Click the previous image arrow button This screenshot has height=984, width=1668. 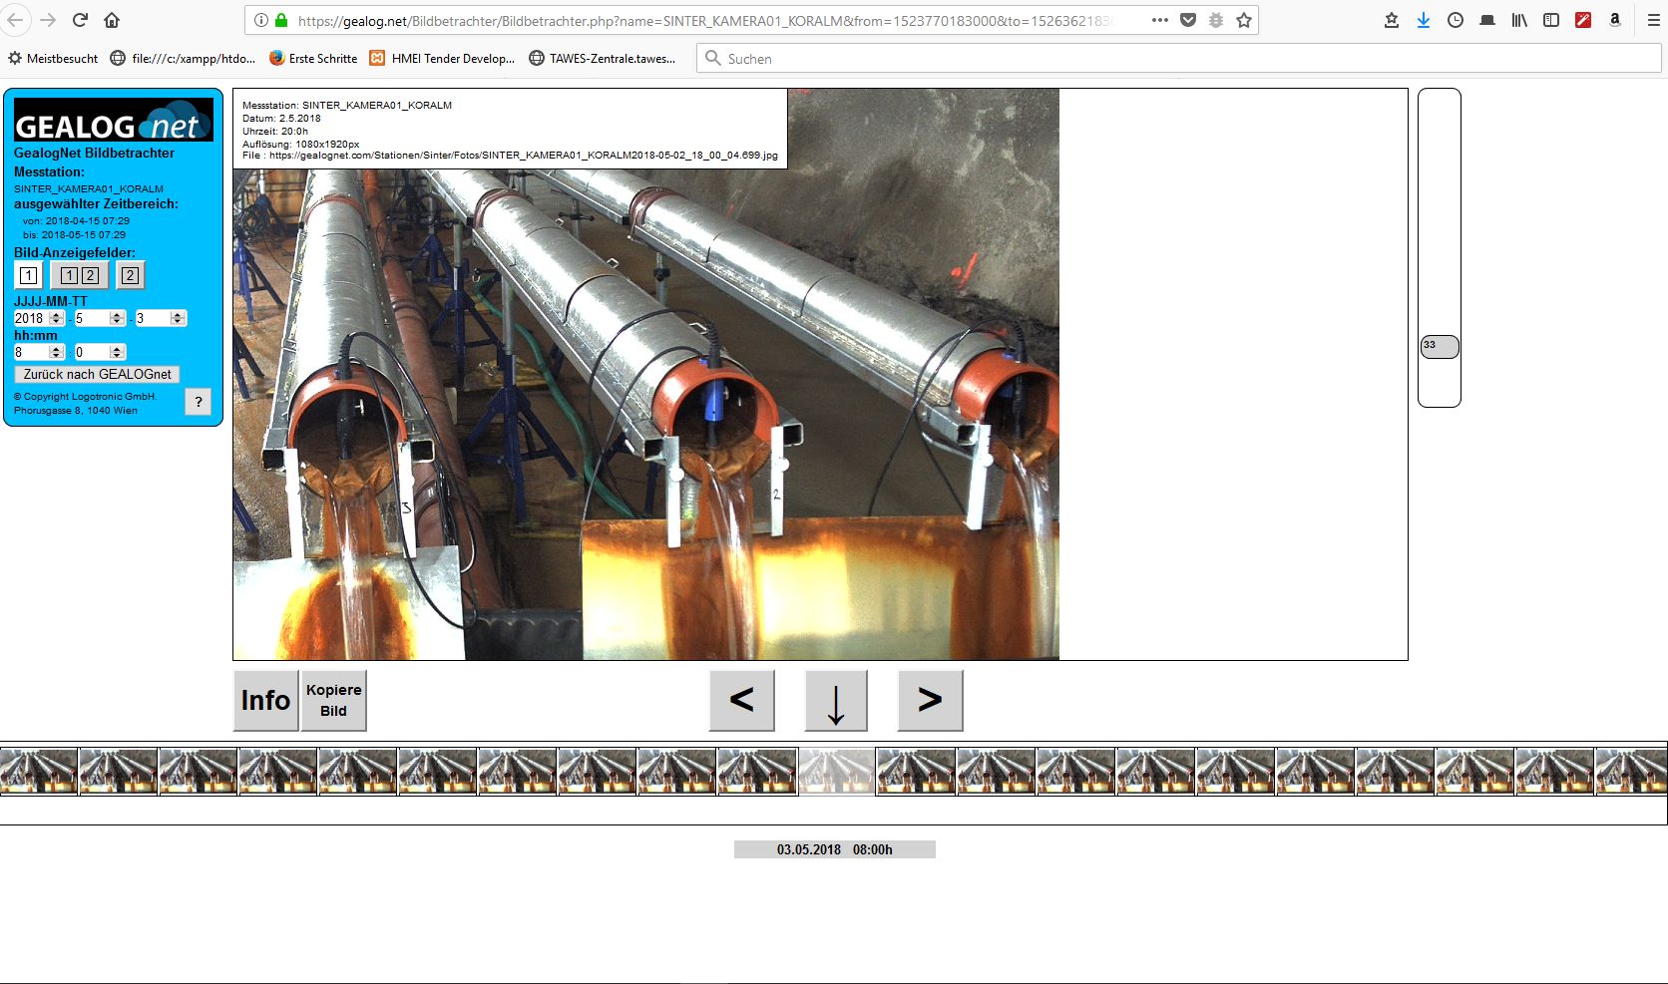click(x=741, y=700)
